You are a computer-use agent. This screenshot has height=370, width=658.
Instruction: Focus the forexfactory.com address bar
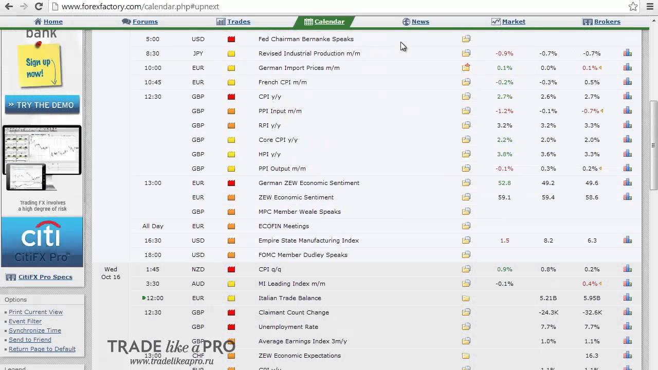pos(339,6)
